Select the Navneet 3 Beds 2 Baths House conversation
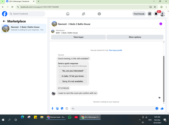This screenshot has height=125, width=169. [24, 29]
